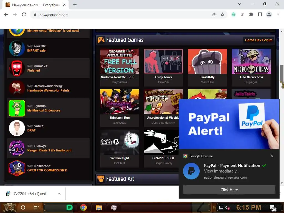Click nurm123's red skull avatar

coord(17,68)
